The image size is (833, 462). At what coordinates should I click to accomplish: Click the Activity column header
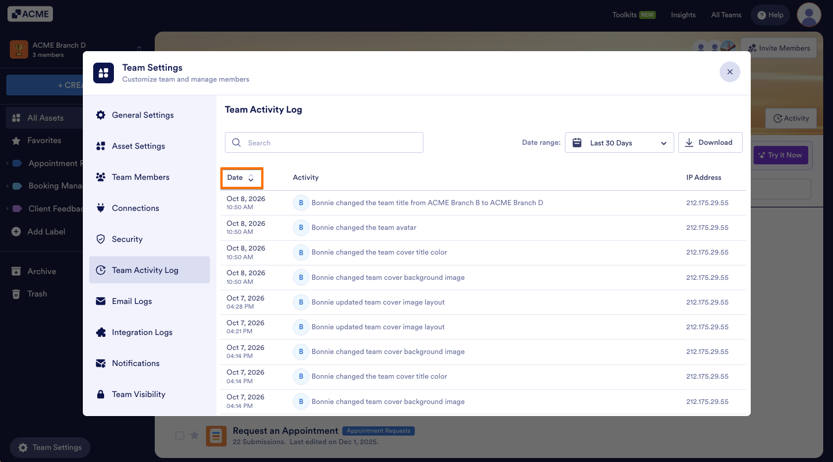click(x=305, y=178)
